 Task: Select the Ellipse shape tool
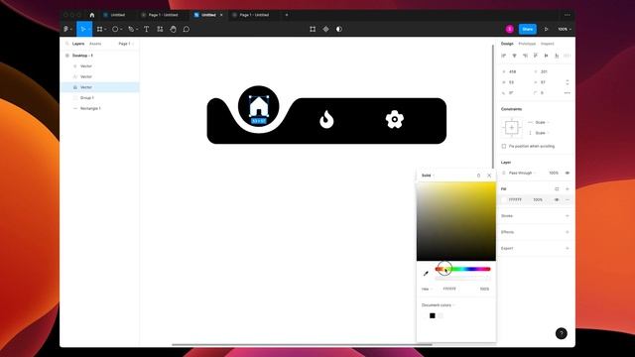[115, 29]
